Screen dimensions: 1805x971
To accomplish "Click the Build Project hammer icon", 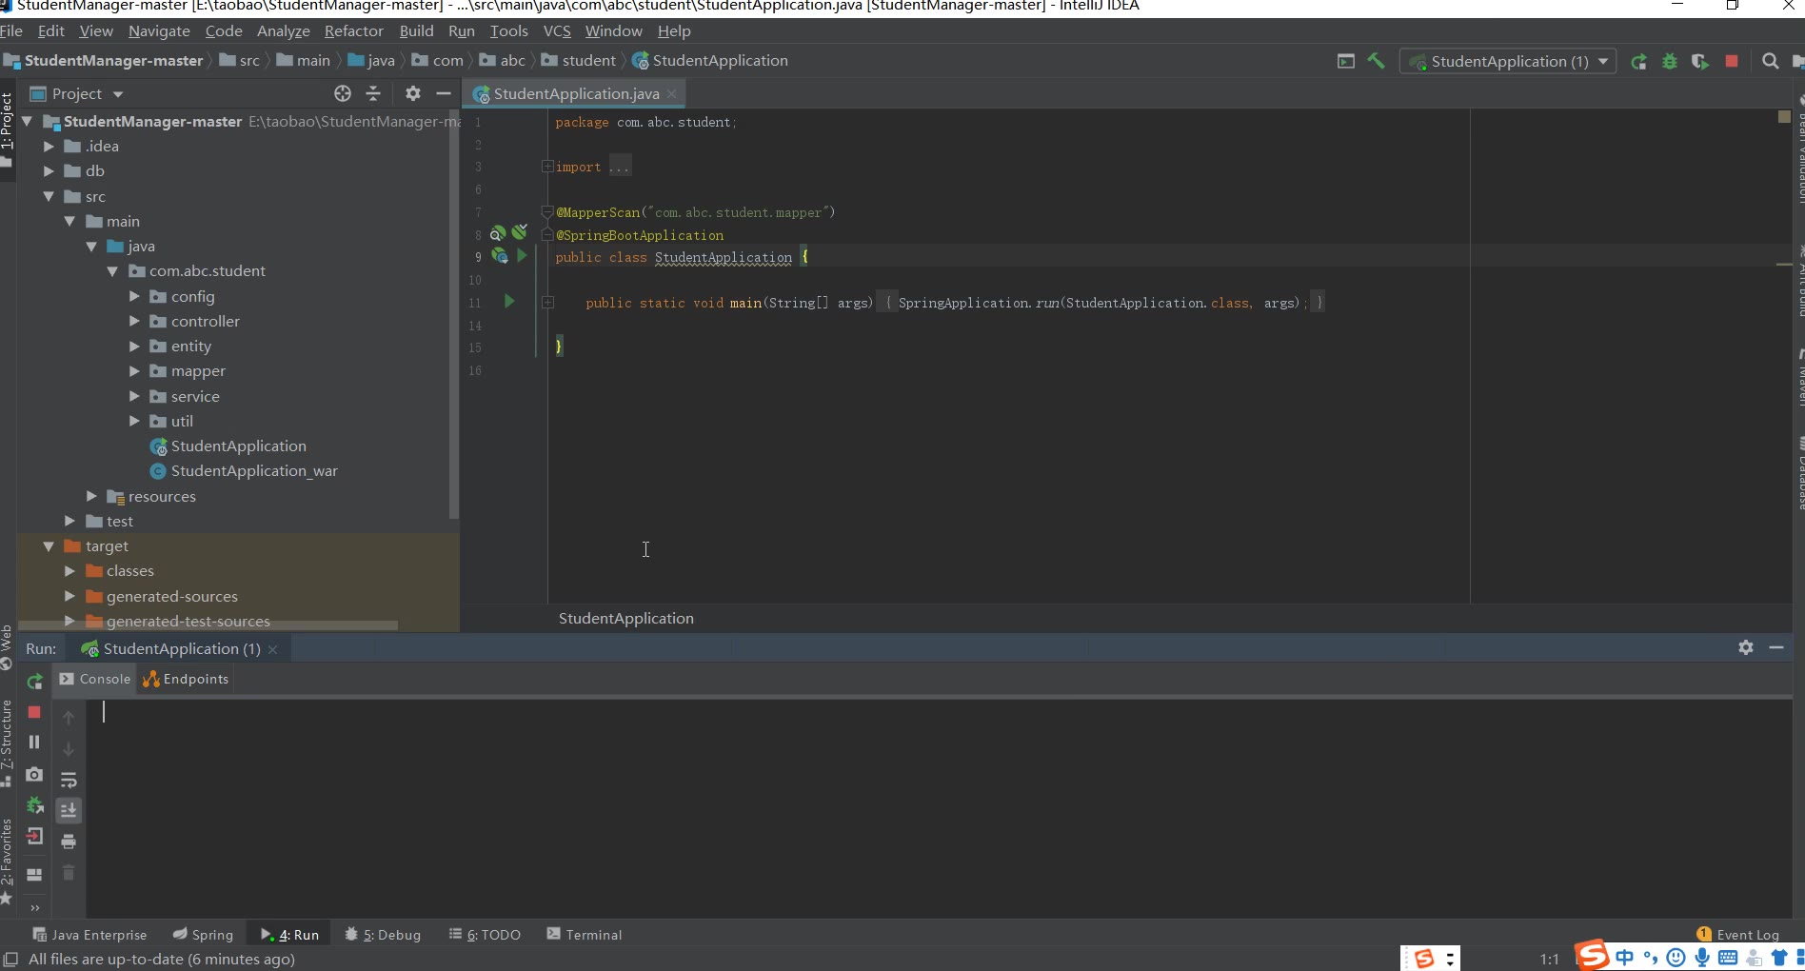I will tap(1376, 61).
